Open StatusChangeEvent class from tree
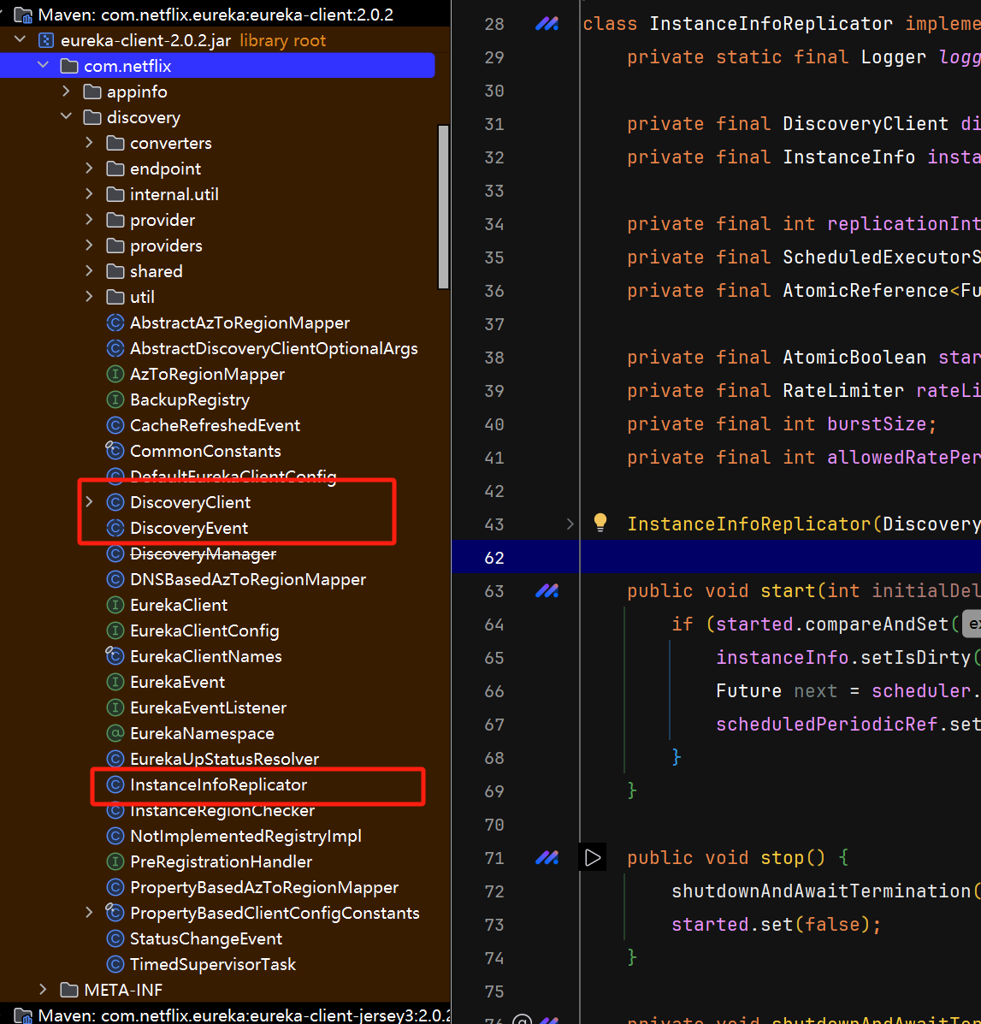981x1024 pixels. point(205,938)
